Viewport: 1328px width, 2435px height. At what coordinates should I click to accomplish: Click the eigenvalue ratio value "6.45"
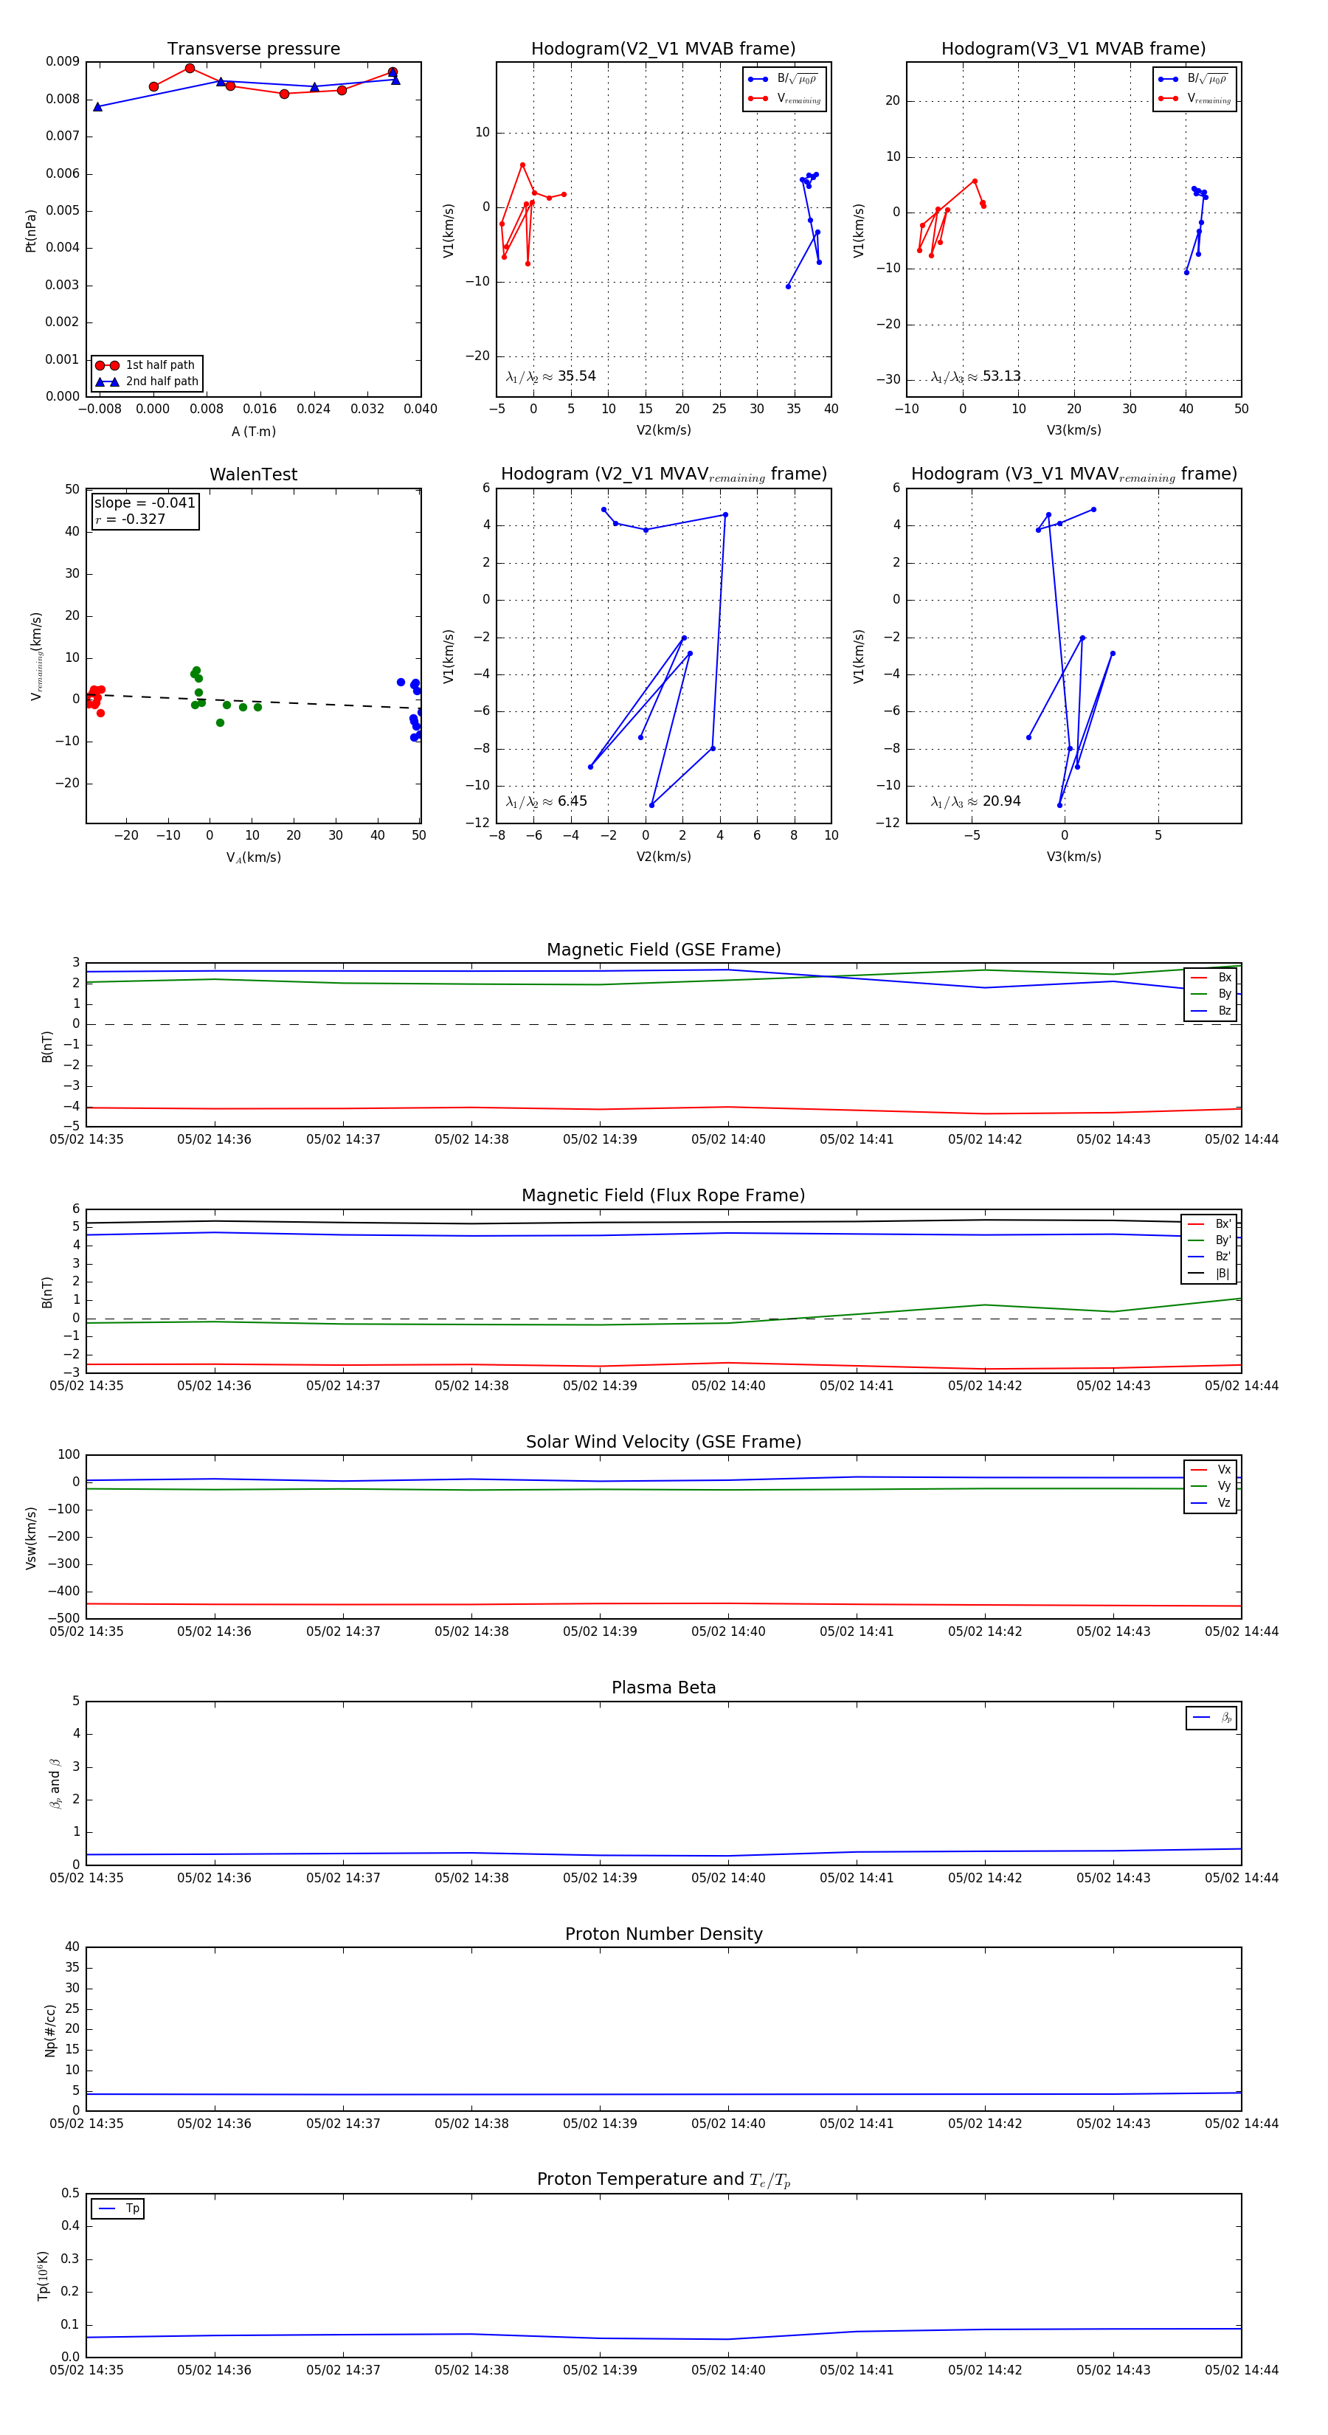[572, 801]
